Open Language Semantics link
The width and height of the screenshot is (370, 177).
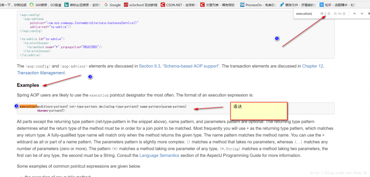pyautogui.click(x=159, y=155)
